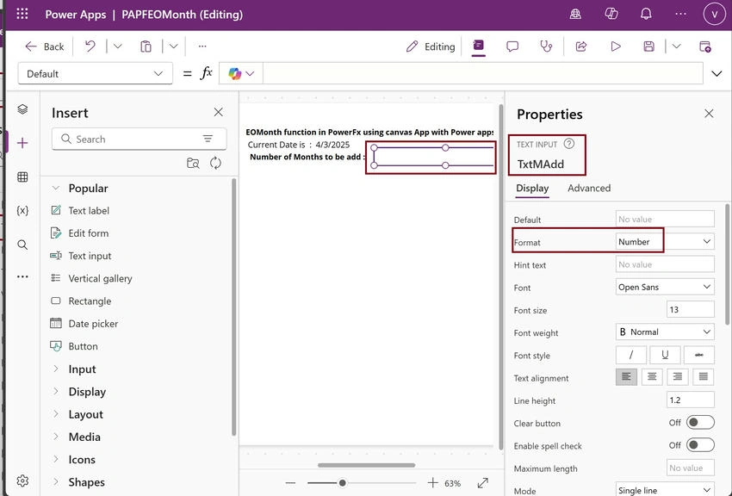The height and width of the screenshot is (496, 732).
Task: Toggle underline font style
Action: [665, 355]
